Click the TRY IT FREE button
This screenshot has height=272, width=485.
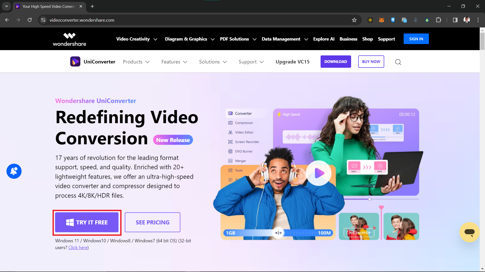tap(87, 222)
